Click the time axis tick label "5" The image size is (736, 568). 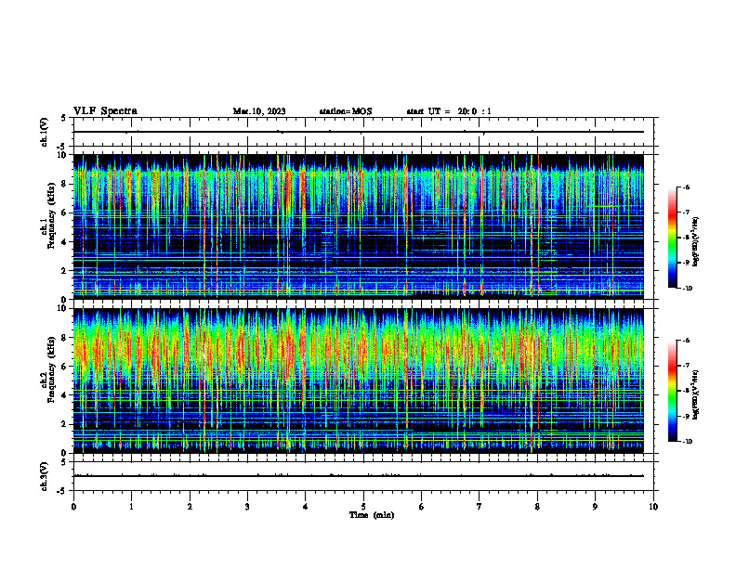(363, 507)
